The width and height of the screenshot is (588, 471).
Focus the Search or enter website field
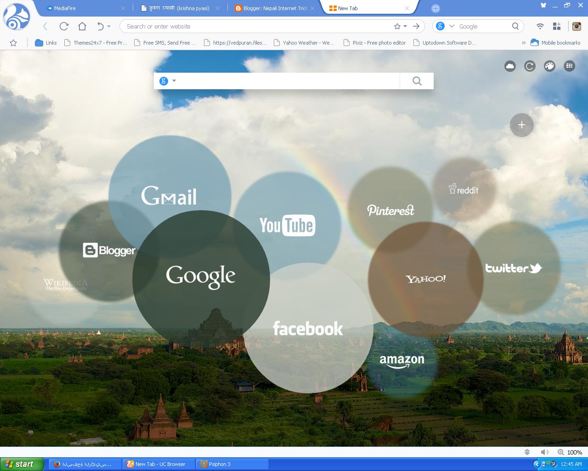click(257, 26)
